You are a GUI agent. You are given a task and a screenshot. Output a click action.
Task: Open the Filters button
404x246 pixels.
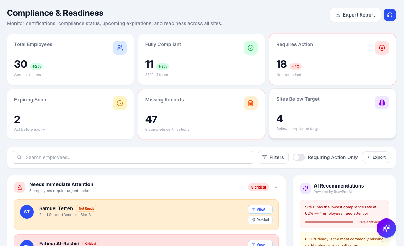273,157
